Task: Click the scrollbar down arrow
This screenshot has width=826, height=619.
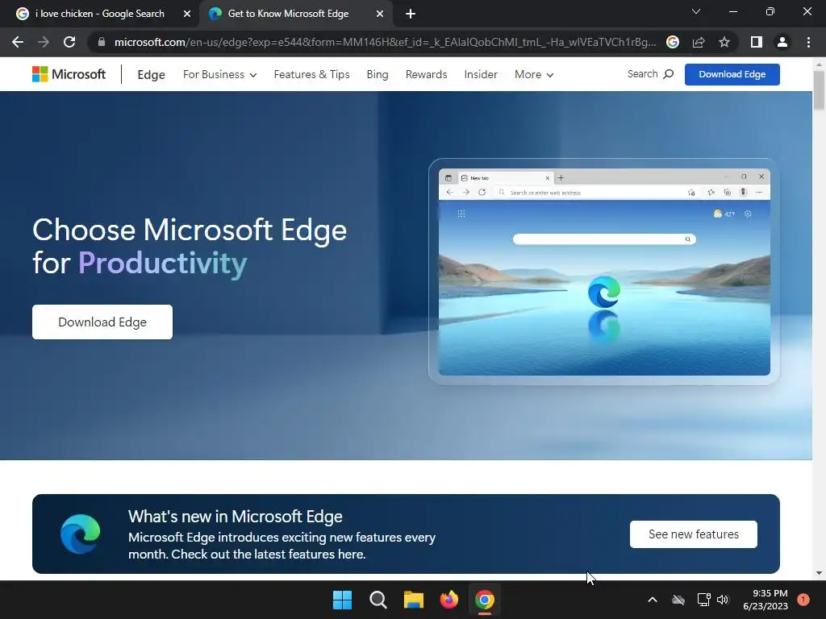Action: 820,573
